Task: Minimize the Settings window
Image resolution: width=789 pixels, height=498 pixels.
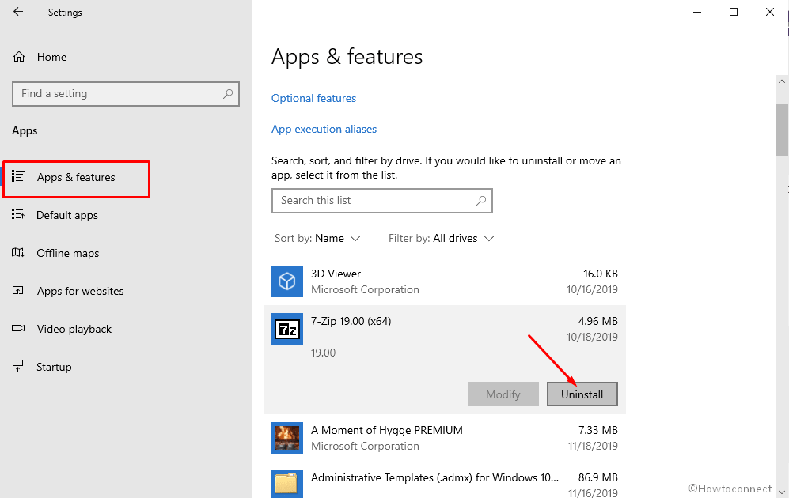Action: tap(697, 12)
